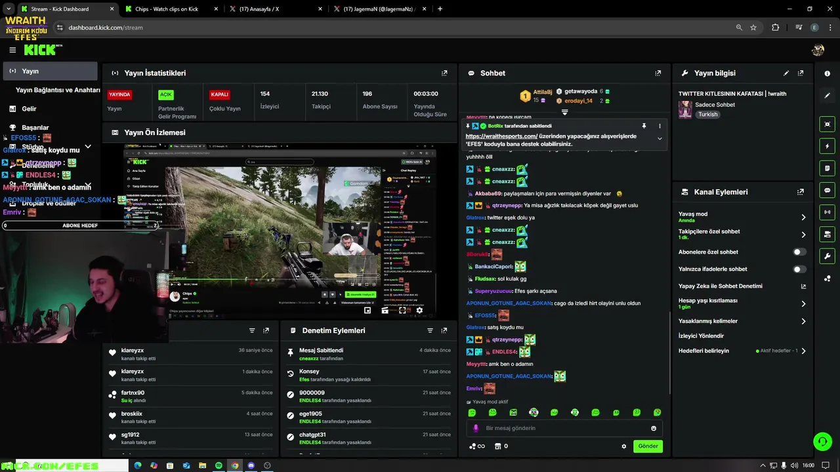
Task: Edit stream info with pencil in Yayın bilgisi header
Action: click(786, 73)
